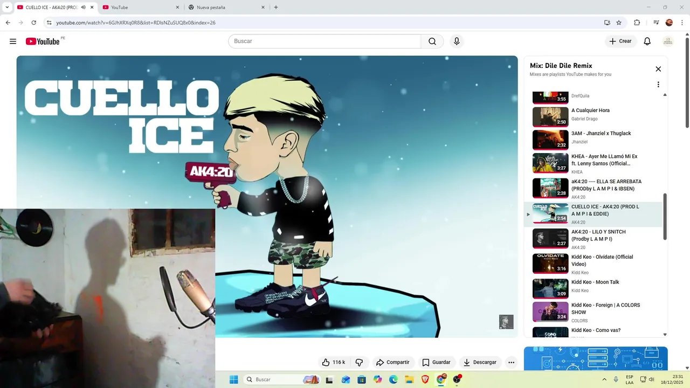Image resolution: width=690 pixels, height=388 pixels.
Task: Open Microsoft Store from the taskbar
Action: [362, 379]
